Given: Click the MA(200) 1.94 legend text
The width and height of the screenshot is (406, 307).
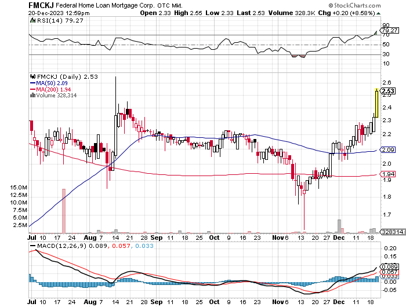Looking at the screenshot, I should pos(53,89).
